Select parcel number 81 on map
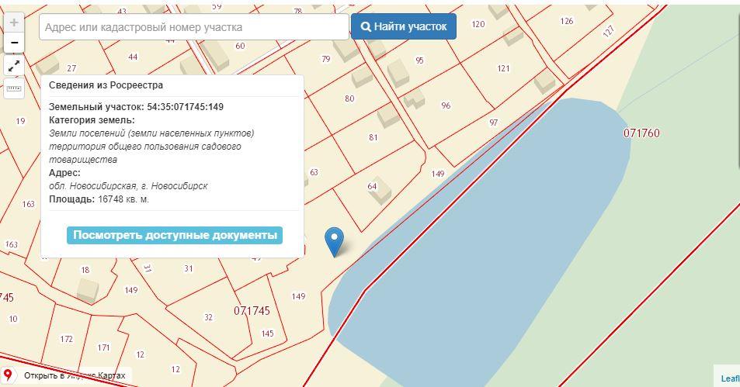This screenshot has width=740, height=387. click(x=373, y=137)
